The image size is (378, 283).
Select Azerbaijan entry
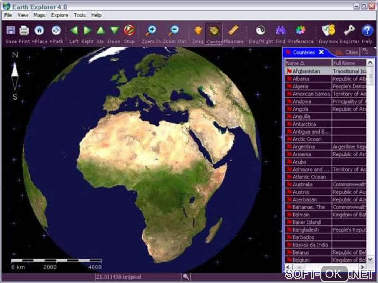325,199
